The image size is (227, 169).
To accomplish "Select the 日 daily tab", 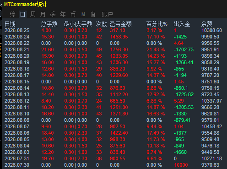I will click(x=23, y=14).
